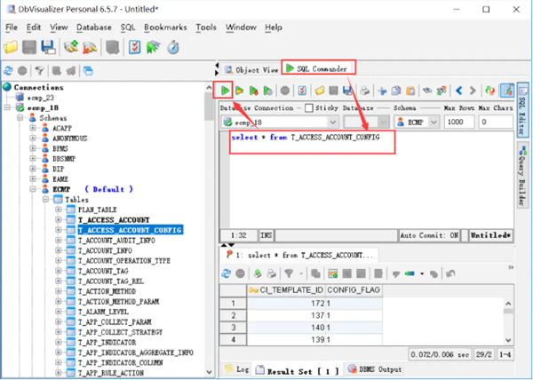Open the Log tab at bottom

click(236, 368)
